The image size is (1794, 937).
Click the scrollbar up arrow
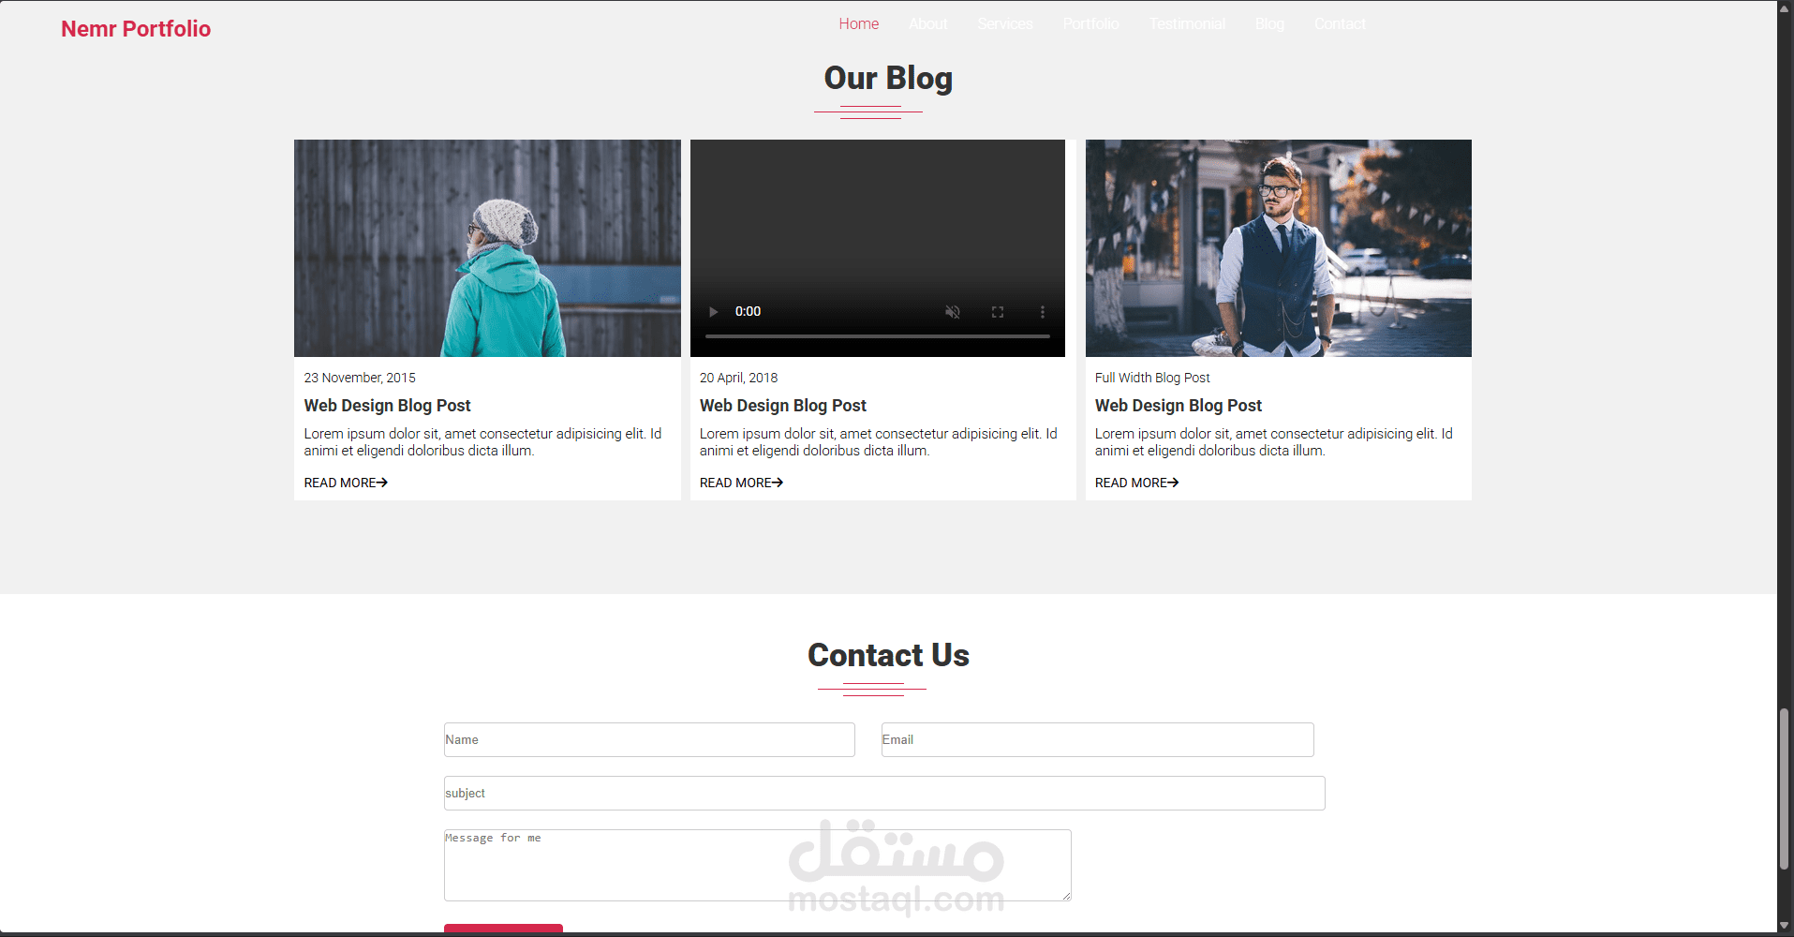click(1785, 7)
